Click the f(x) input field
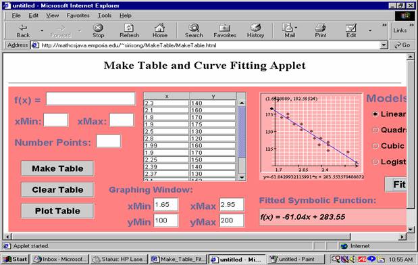 click(90, 99)
